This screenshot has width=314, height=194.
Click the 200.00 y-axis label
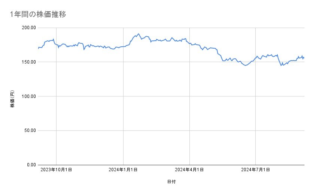click(x=28, y=28)
